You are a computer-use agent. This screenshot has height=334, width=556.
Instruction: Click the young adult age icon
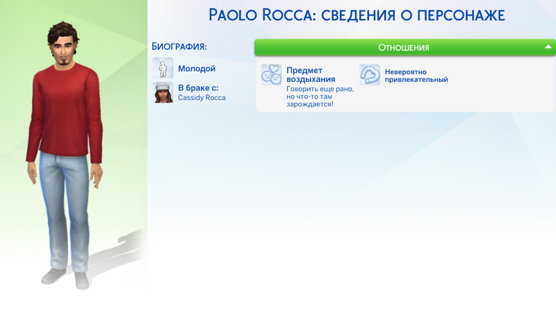pos(163,69)
